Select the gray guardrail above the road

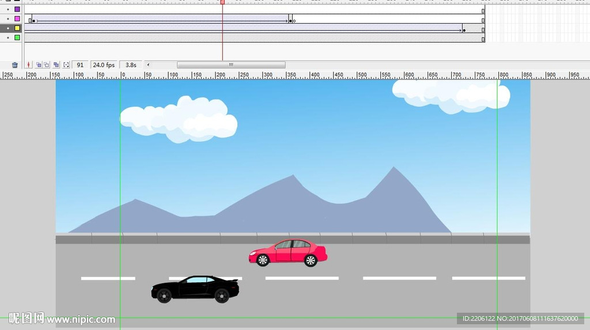293,238
